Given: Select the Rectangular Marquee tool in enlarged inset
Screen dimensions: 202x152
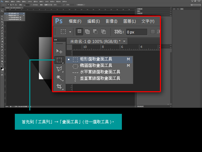Looking at the screenshot, I should pyautogui.click(x=59, y=60).
